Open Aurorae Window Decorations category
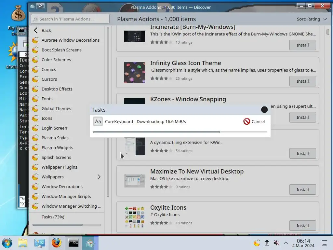Screen dimensions: 333x250 click(x=67, y=40)
